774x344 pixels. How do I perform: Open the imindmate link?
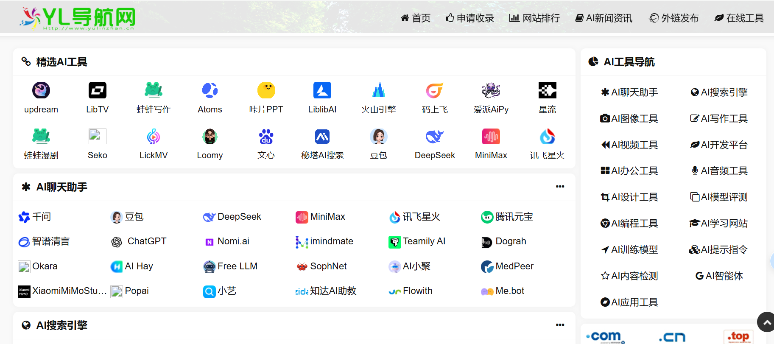coord(324,241)
